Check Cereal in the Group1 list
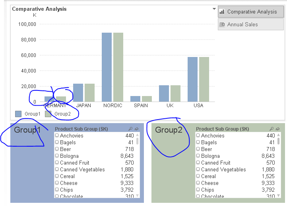 tap(57, 176)
